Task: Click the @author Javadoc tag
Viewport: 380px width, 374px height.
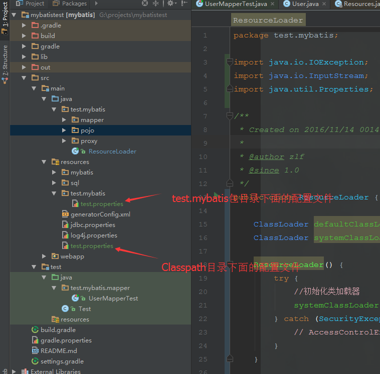Action: point(266,156)
